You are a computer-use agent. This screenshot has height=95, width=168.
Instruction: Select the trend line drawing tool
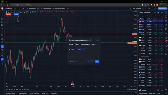pos(2,16)
